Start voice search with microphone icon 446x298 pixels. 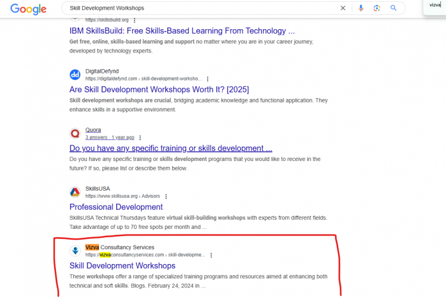click(361, 8)
